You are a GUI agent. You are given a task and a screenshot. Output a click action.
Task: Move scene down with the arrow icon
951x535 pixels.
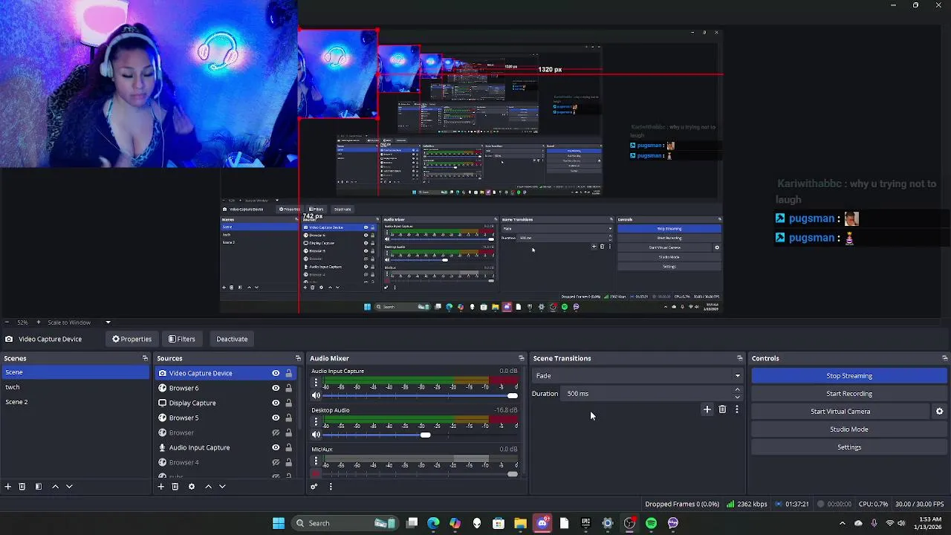tap(69, 487)
